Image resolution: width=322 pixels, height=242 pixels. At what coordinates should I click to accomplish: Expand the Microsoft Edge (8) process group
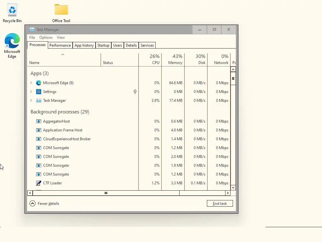point(31,83)
